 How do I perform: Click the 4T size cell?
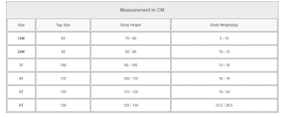[21, 79]
